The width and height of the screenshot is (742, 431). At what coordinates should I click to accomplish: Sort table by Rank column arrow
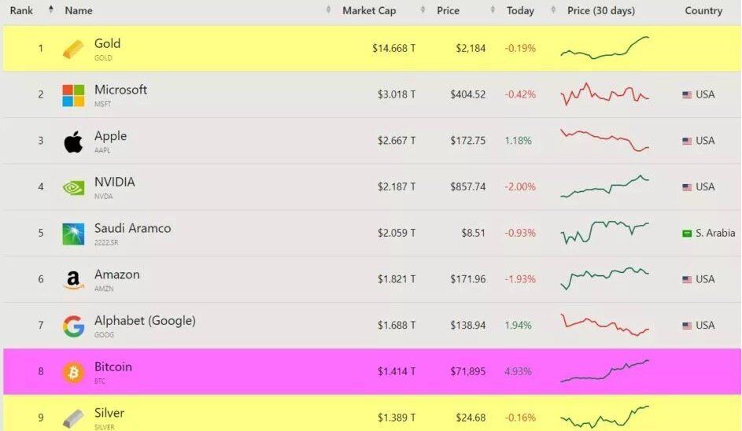pyautogui.click(x=51, y=10)
